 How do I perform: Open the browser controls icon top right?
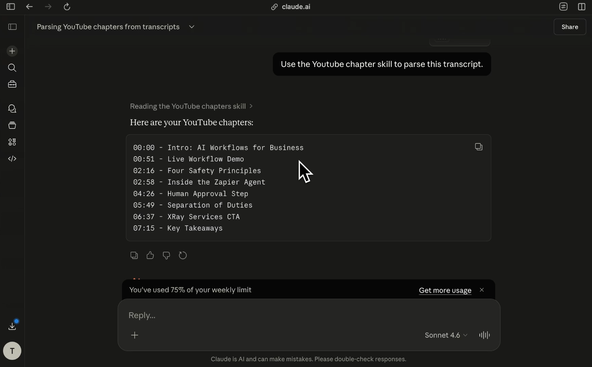point(563,7)
